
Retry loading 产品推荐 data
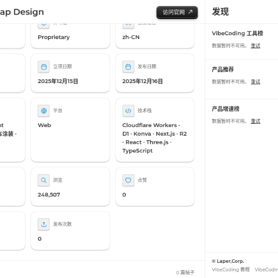pos(255,82)
